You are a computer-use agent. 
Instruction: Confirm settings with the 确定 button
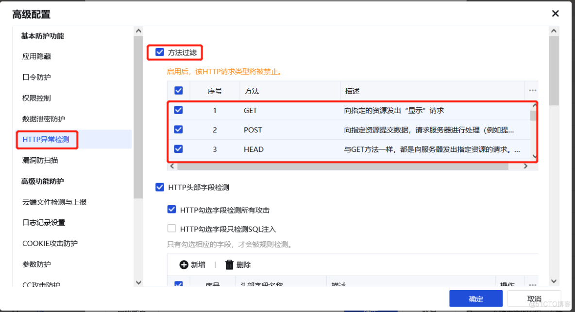click(476, 299)
